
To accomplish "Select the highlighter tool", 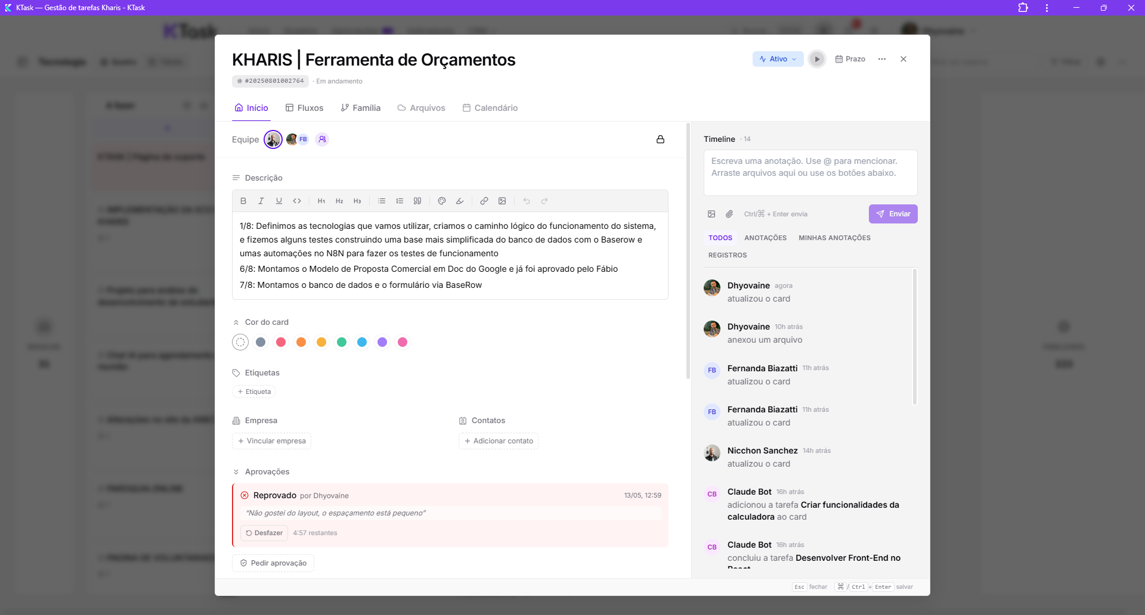I will 460,201.
